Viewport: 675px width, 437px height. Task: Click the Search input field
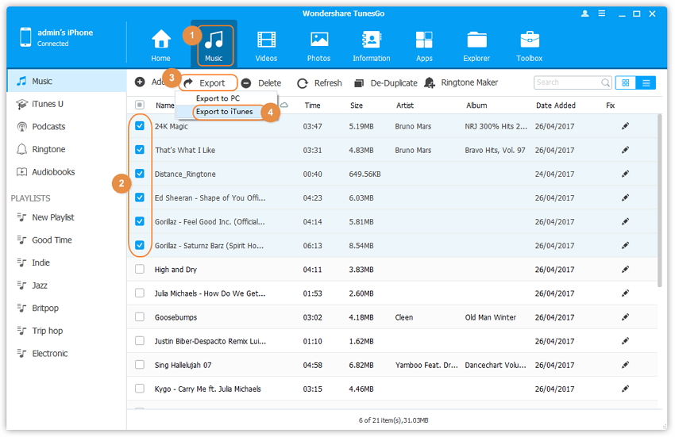point(567,82)
